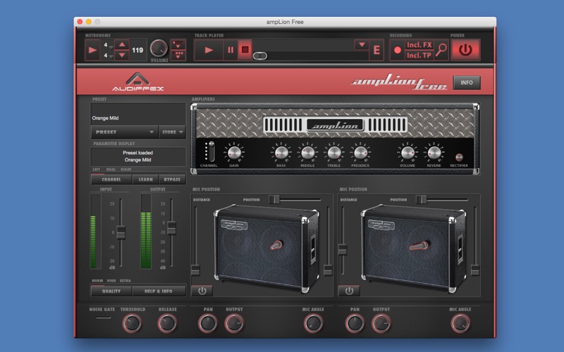Click the amplifier MIDDLE knob
This screenshot has width=564, height=352.
[x=308, y=152]
